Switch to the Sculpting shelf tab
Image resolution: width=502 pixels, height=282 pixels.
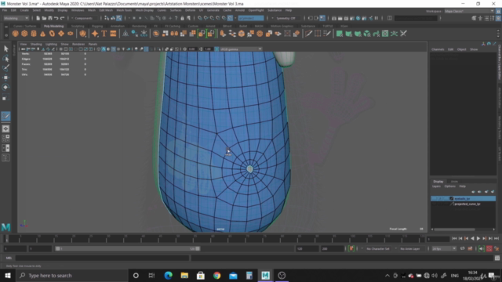78,26
